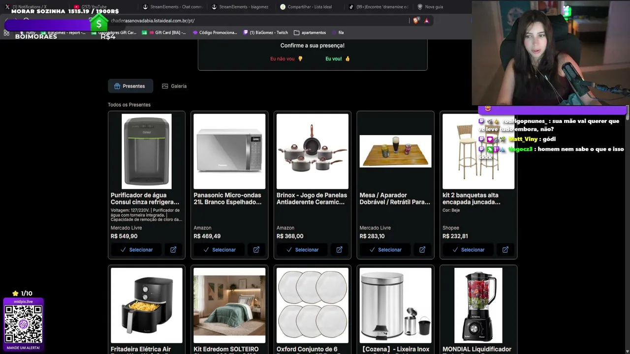Image resolution: width=630 pixels, height=354 pixels.
Task: Open the TikTok dramamine browser tab
Action: (x=378, y=7)
